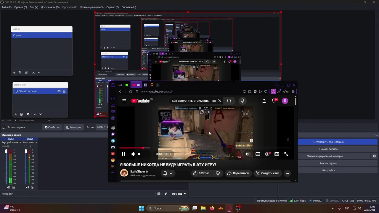Viewport: 379px width, 213px height.
Task: Move scene up arrow in Scenes dock
Action: [33, 73]
